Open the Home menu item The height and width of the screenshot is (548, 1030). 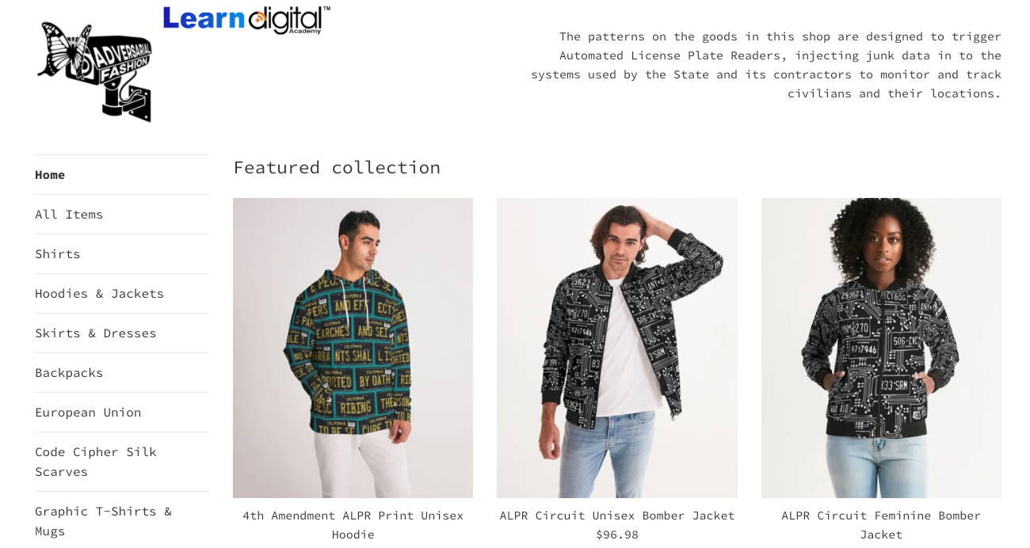coord(50,175)
